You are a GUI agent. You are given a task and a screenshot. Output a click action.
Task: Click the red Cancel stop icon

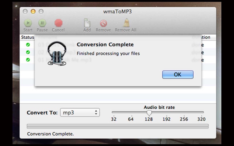click(x=58, y=23)
